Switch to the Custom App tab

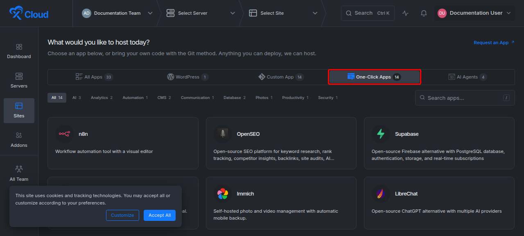[x=281, y=77]
